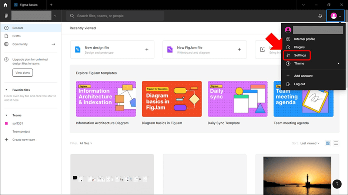
Task: Open the tab list chevron in title bar
Action: point(303,5)
